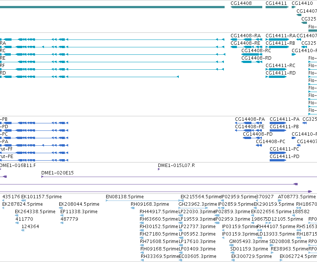Select EST LP22737.3prime
This screenshot has width=317, height=262.
click(181, 230)
